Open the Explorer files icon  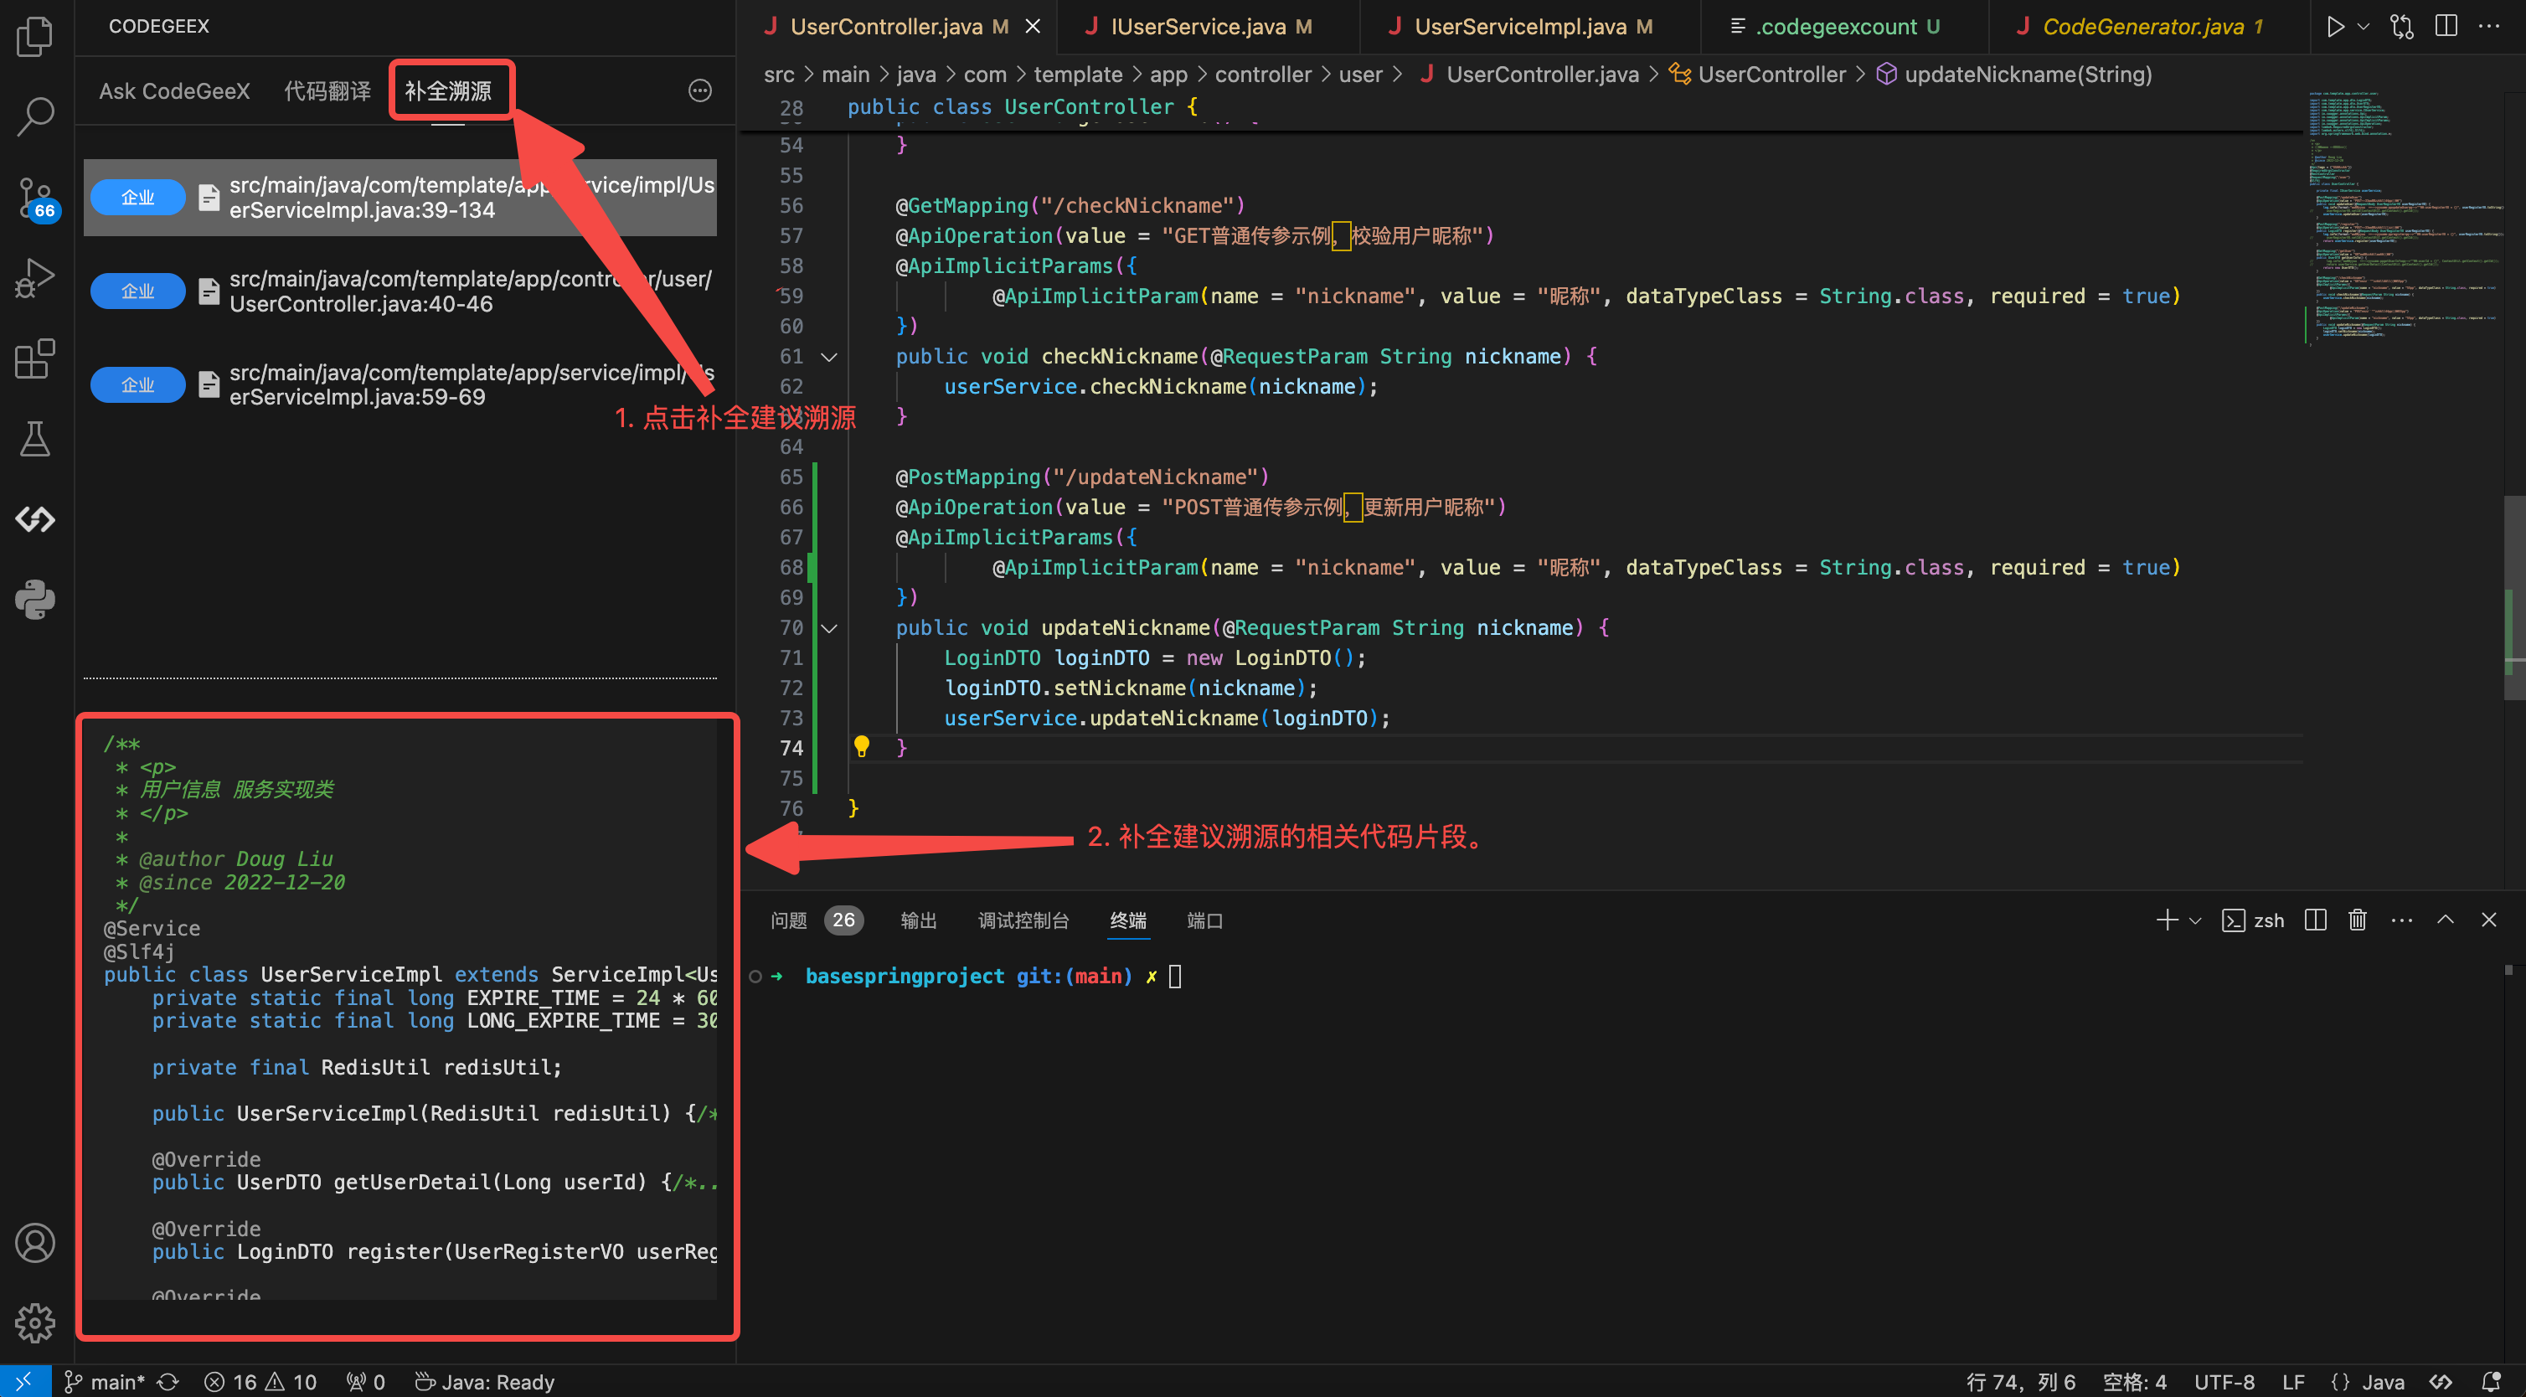pos(35,36)
